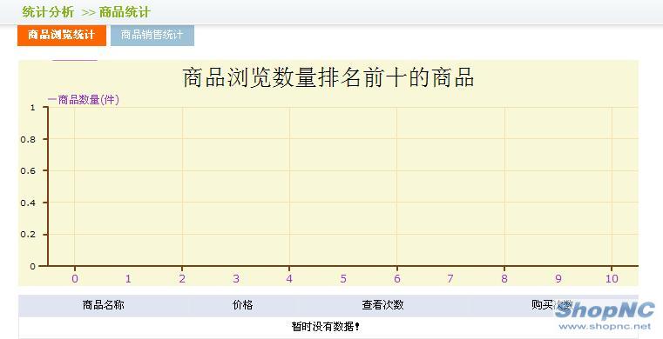Click x-axis label 5 on chart
This screenshot has height=339, width=663.
point(343,279)
